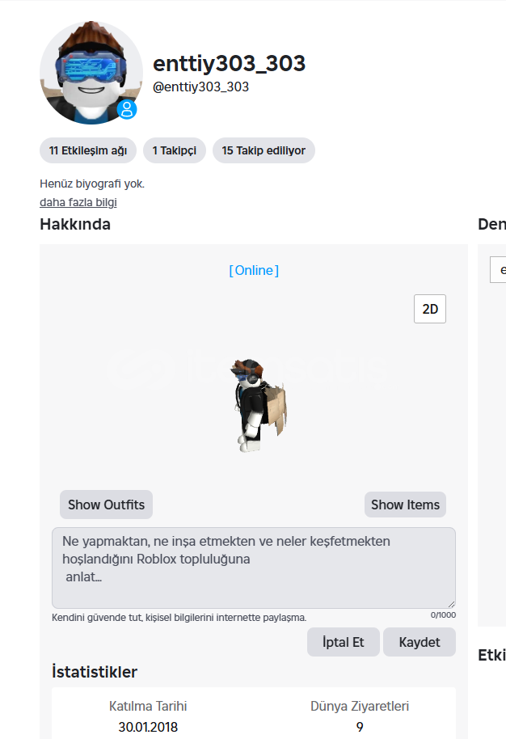Focus the biography text area
Viewport: 506px width, 739px height.
tap(254, 568)
